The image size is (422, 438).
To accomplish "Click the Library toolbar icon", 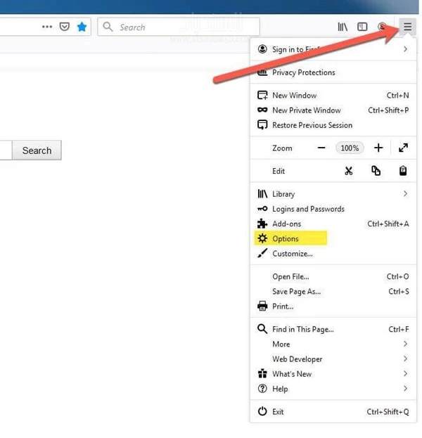I will pyautogui.click(x=343, y=27).
